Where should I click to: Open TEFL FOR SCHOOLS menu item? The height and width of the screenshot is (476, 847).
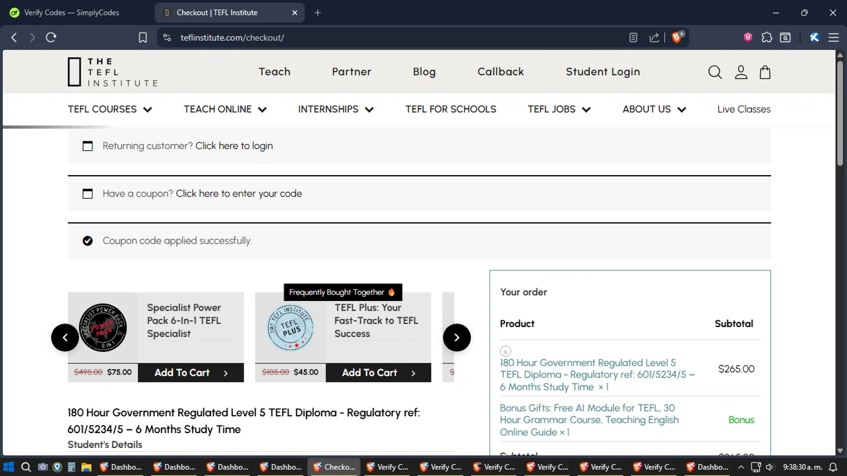click(x=451, y=110)
